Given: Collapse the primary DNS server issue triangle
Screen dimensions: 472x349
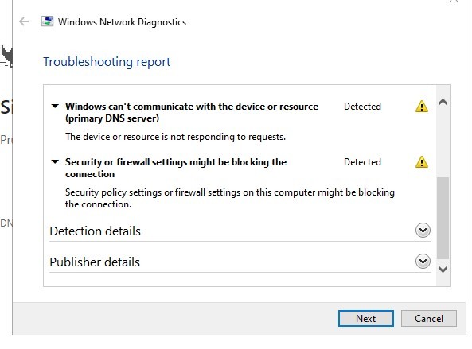Looking at the screenshot, I should (x=55, y=106).
